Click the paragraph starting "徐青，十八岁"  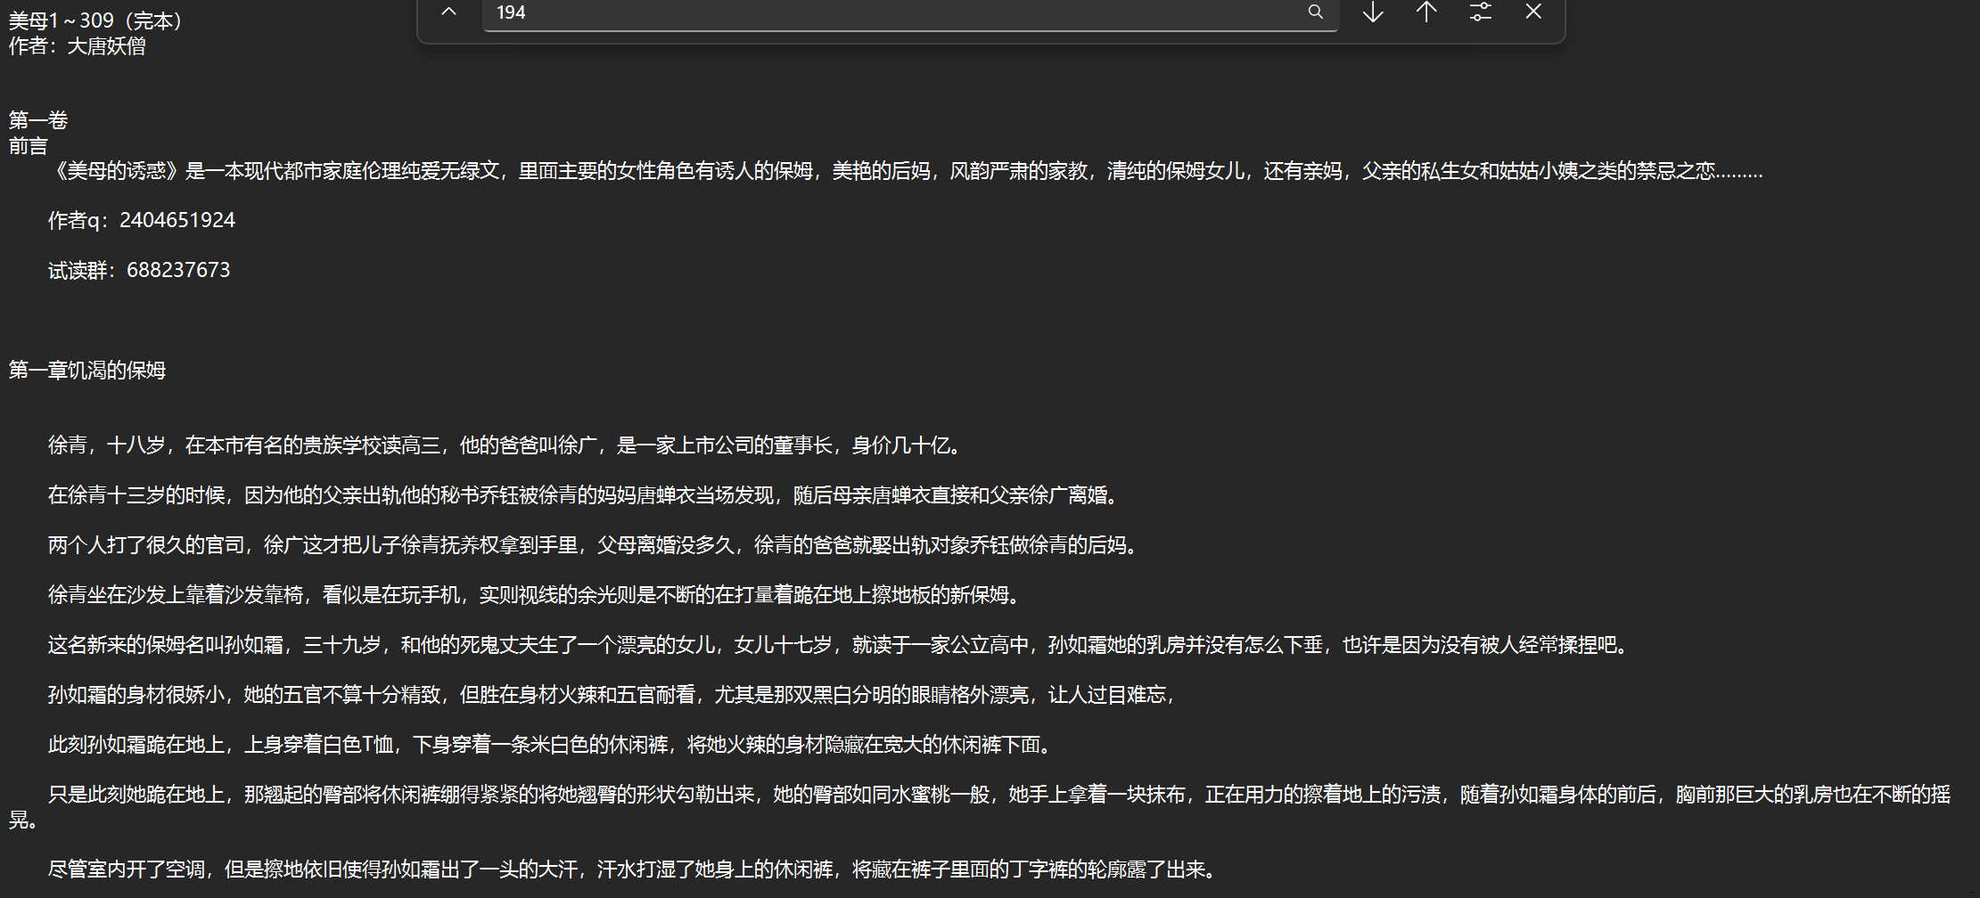505,445
